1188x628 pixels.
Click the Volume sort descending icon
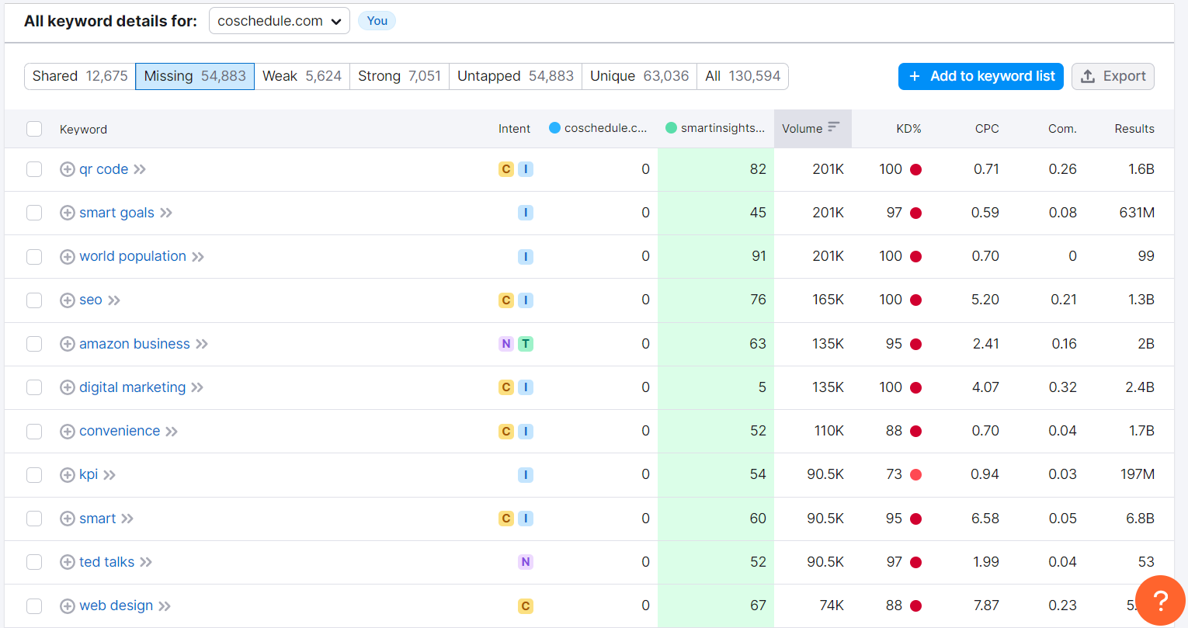(x=834, y=127)
